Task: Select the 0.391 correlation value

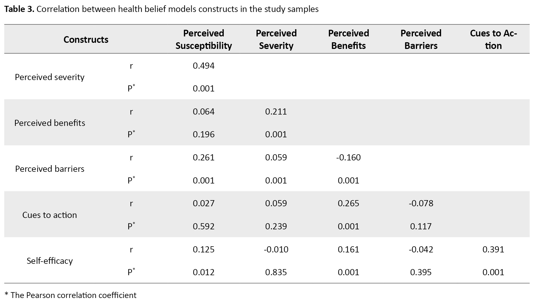Action: coord(493,249)
